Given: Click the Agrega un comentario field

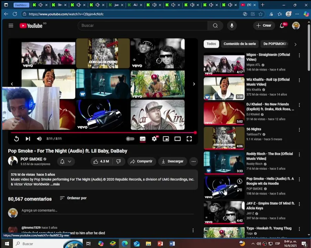Looking at the screenshot, I should tap(108, 210).
